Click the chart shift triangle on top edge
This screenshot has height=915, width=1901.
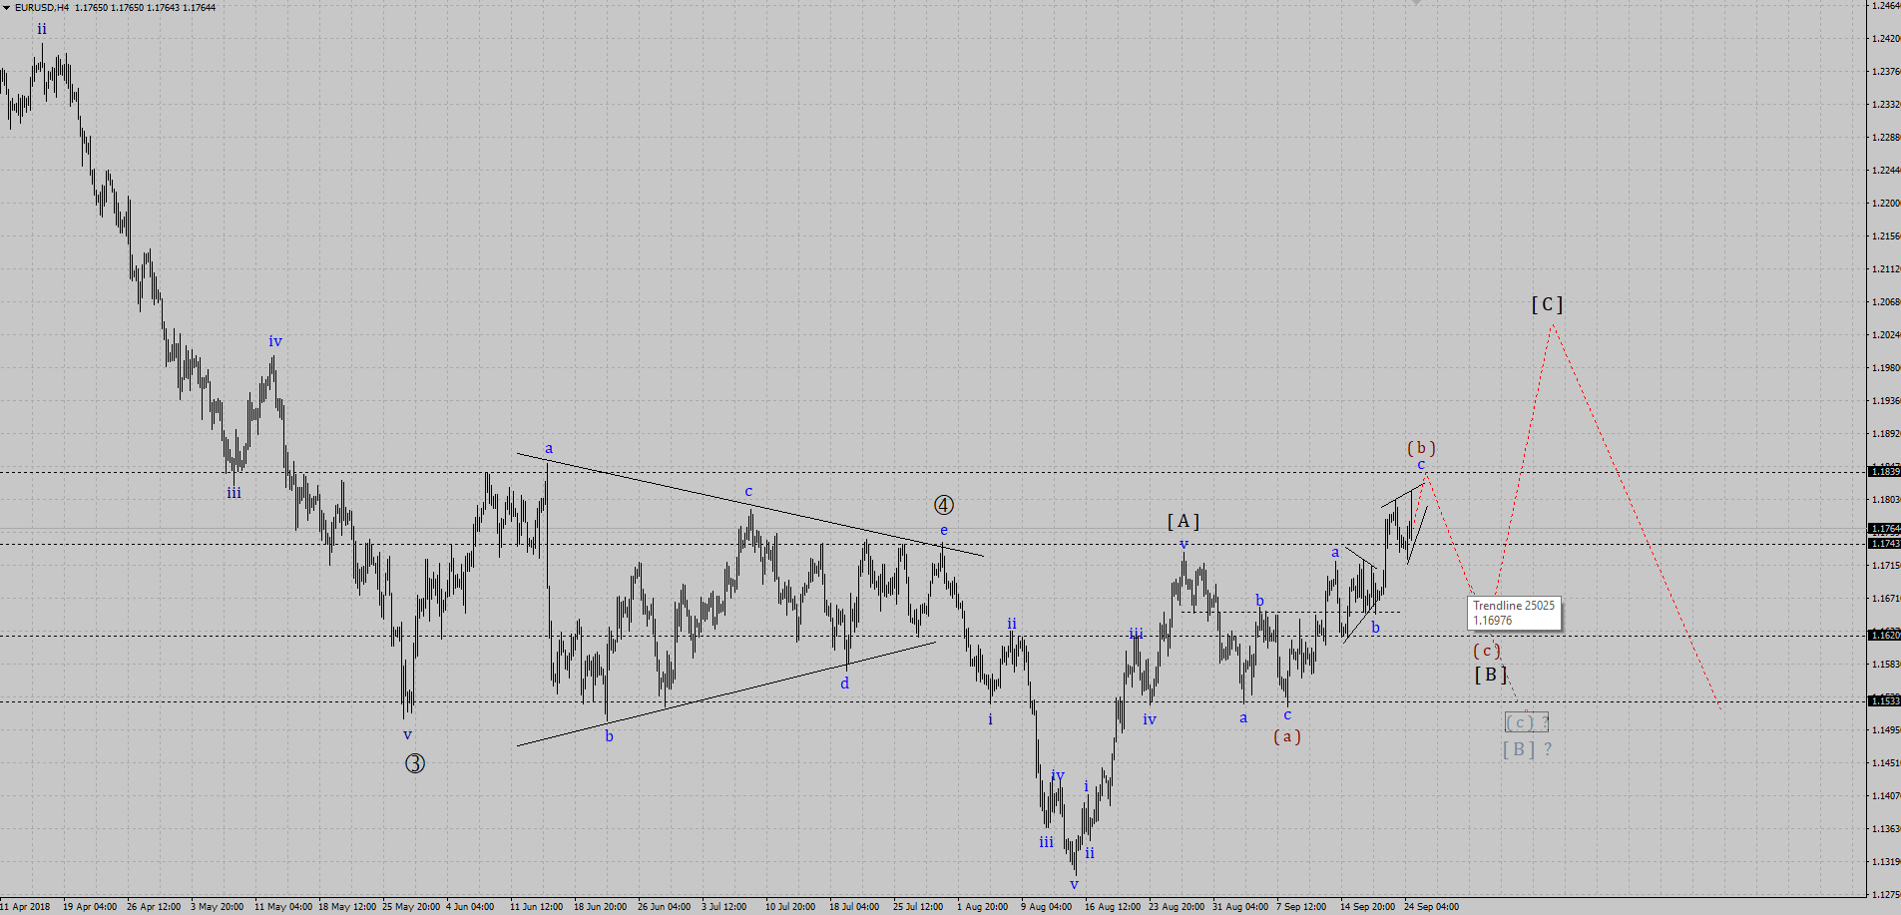(1415, 3)
